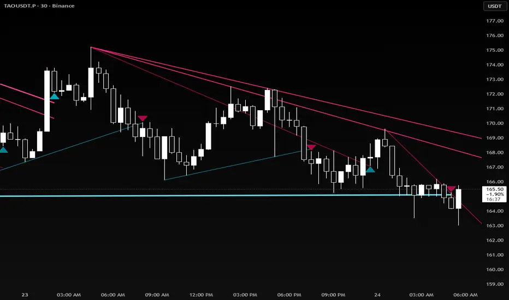Viewport: 509px width, 300px height.
Task: Click the 09:00 PM time axis label
Action: pos(333,295)
